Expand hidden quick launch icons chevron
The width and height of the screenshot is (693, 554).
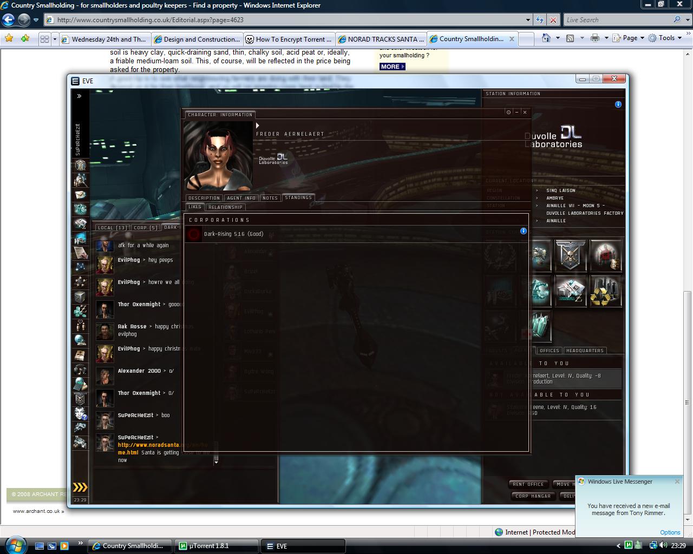tap(81, 543)
